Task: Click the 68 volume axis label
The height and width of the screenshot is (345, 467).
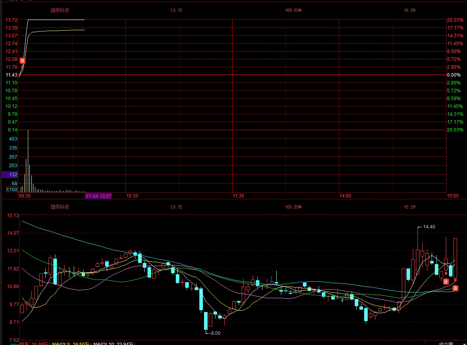Action: [15, 184]
